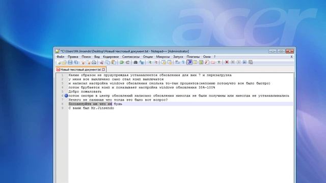The height and width of the screenshot is (183, 326).
Task: Click the Paste clipboard icon
Action: [x=114, y=62]
